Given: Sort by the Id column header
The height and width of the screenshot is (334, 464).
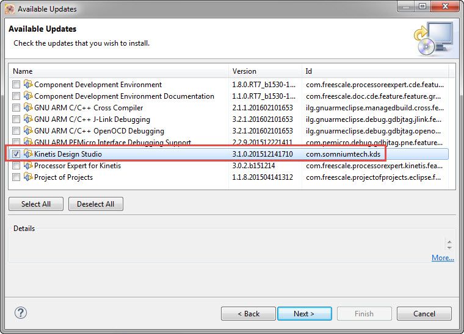Looking at the screenshot, I should click(375, 71).
